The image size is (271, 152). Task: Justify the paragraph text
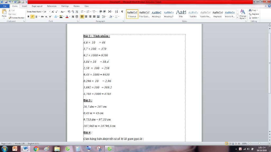click(94, 17)
